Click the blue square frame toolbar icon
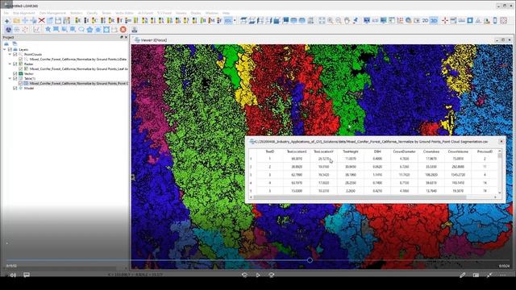 (x=470, y=21)
